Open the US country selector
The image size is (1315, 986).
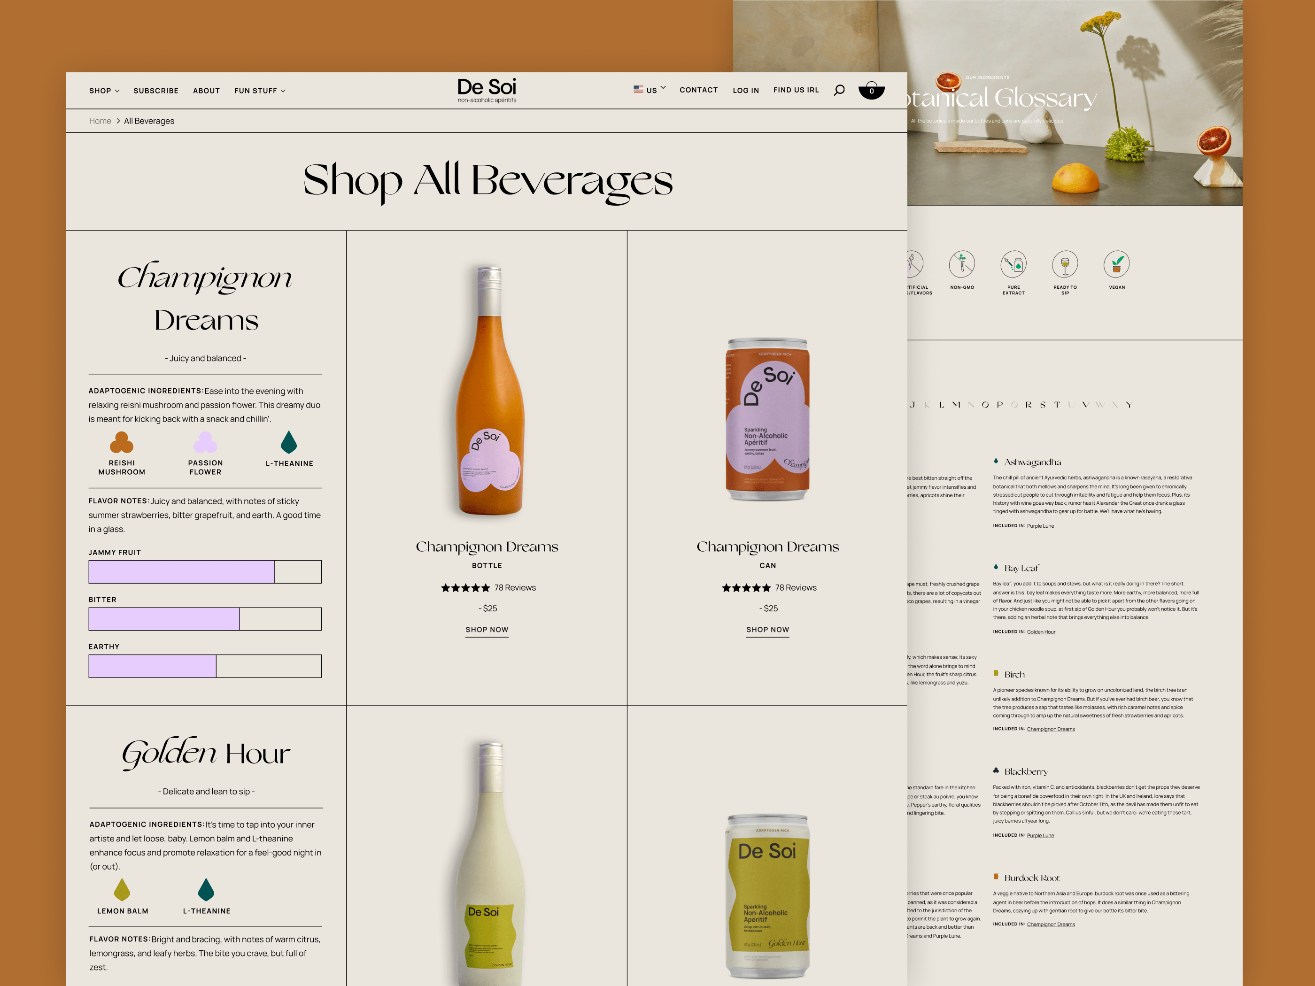pos(649,90)
